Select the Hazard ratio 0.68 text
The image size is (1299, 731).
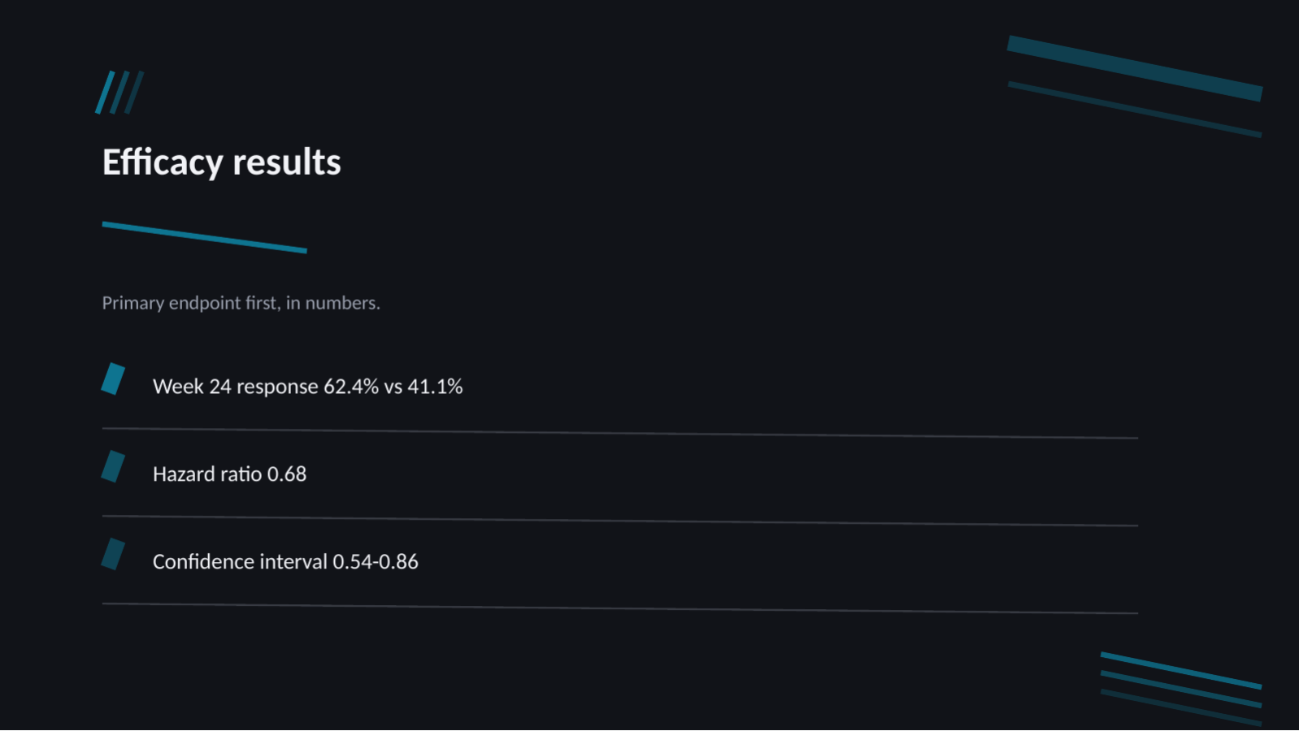pyautogui.click(x=229, y=474)
